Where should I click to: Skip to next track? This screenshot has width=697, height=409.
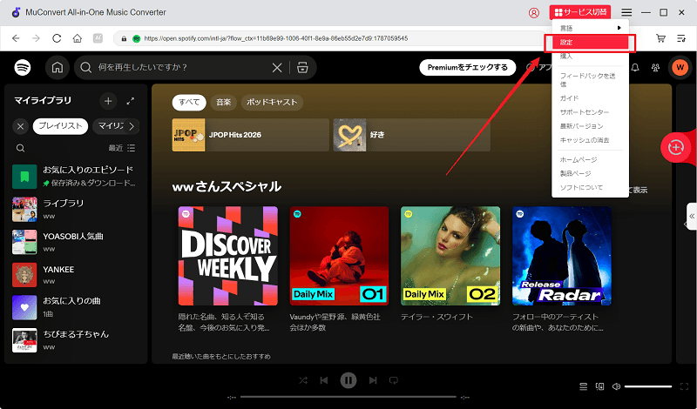(373, 380)
